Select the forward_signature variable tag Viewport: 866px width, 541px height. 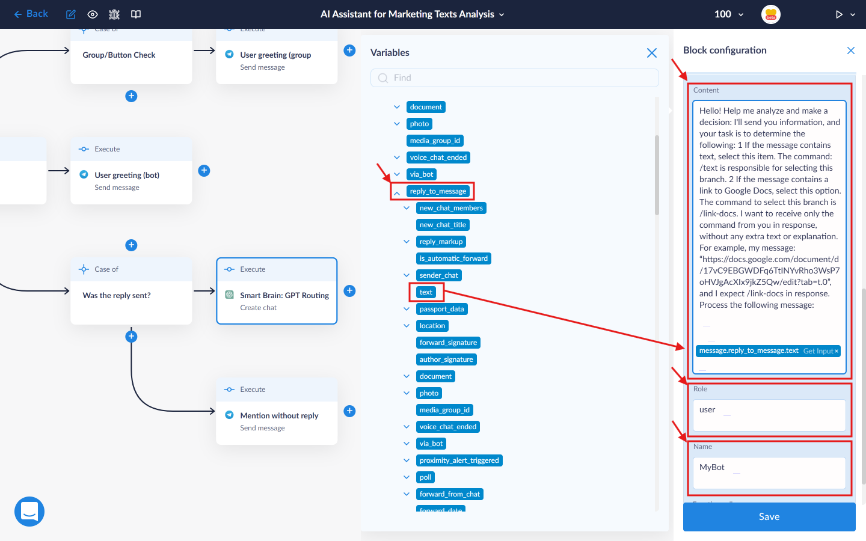448,343
